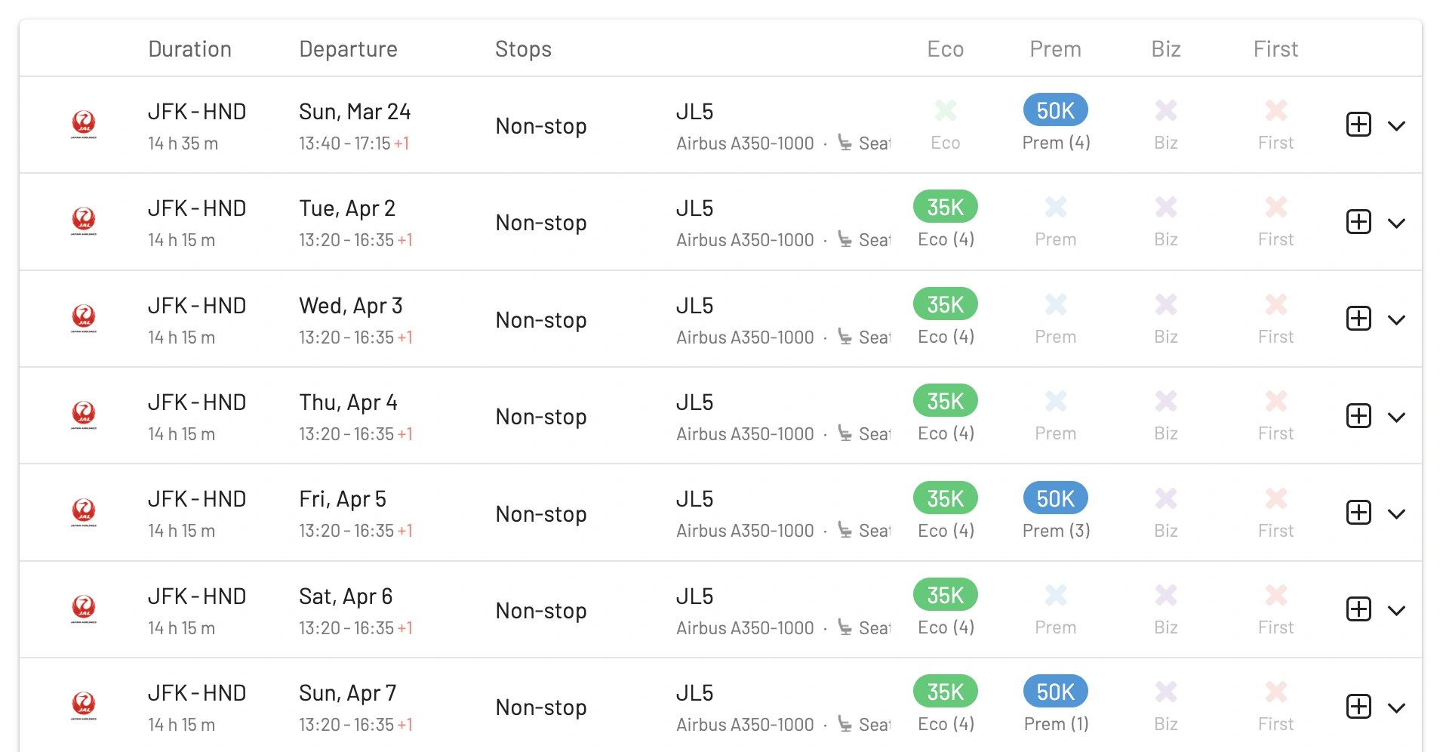Select the 50K Prem fare on Sun, Mar 24
1446x752 pixels.
pos(1055,110)
